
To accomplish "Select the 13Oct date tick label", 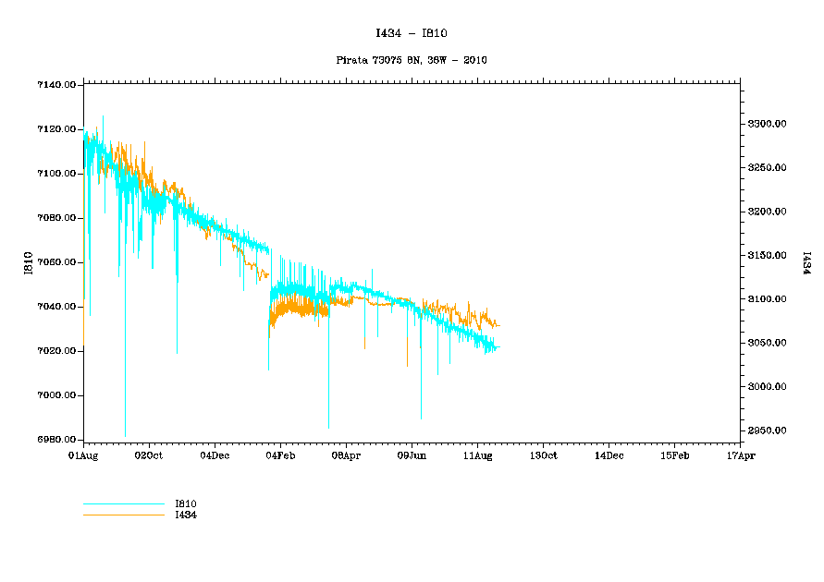I will (x=543, y=455).
